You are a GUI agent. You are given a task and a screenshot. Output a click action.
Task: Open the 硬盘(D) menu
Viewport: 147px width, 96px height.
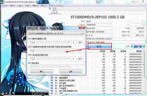pyautogui.click(x=36, y=6)
